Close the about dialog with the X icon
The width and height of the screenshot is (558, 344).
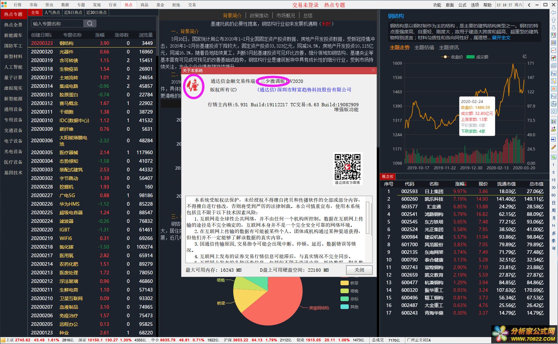click(373, 70)
